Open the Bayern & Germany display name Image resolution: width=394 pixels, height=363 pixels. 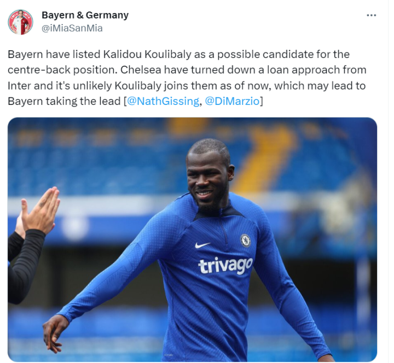pyautogui.click(x=85, y=15)
